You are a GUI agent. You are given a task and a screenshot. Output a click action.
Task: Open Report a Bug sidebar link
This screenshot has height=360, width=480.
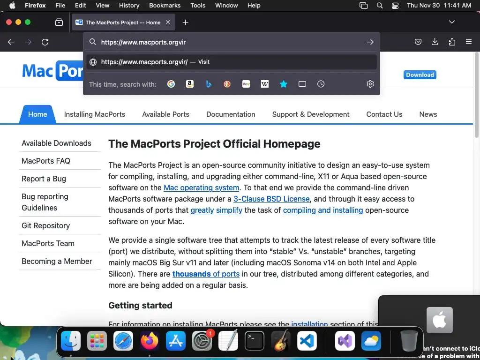point(44,179)
